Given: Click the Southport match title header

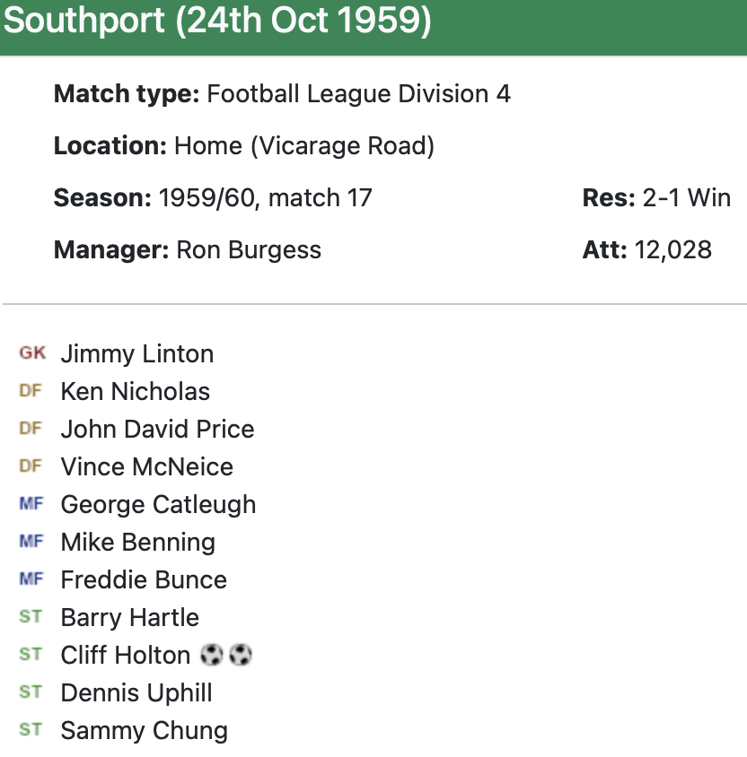Looking at the screenshot, I should [217, 22].
